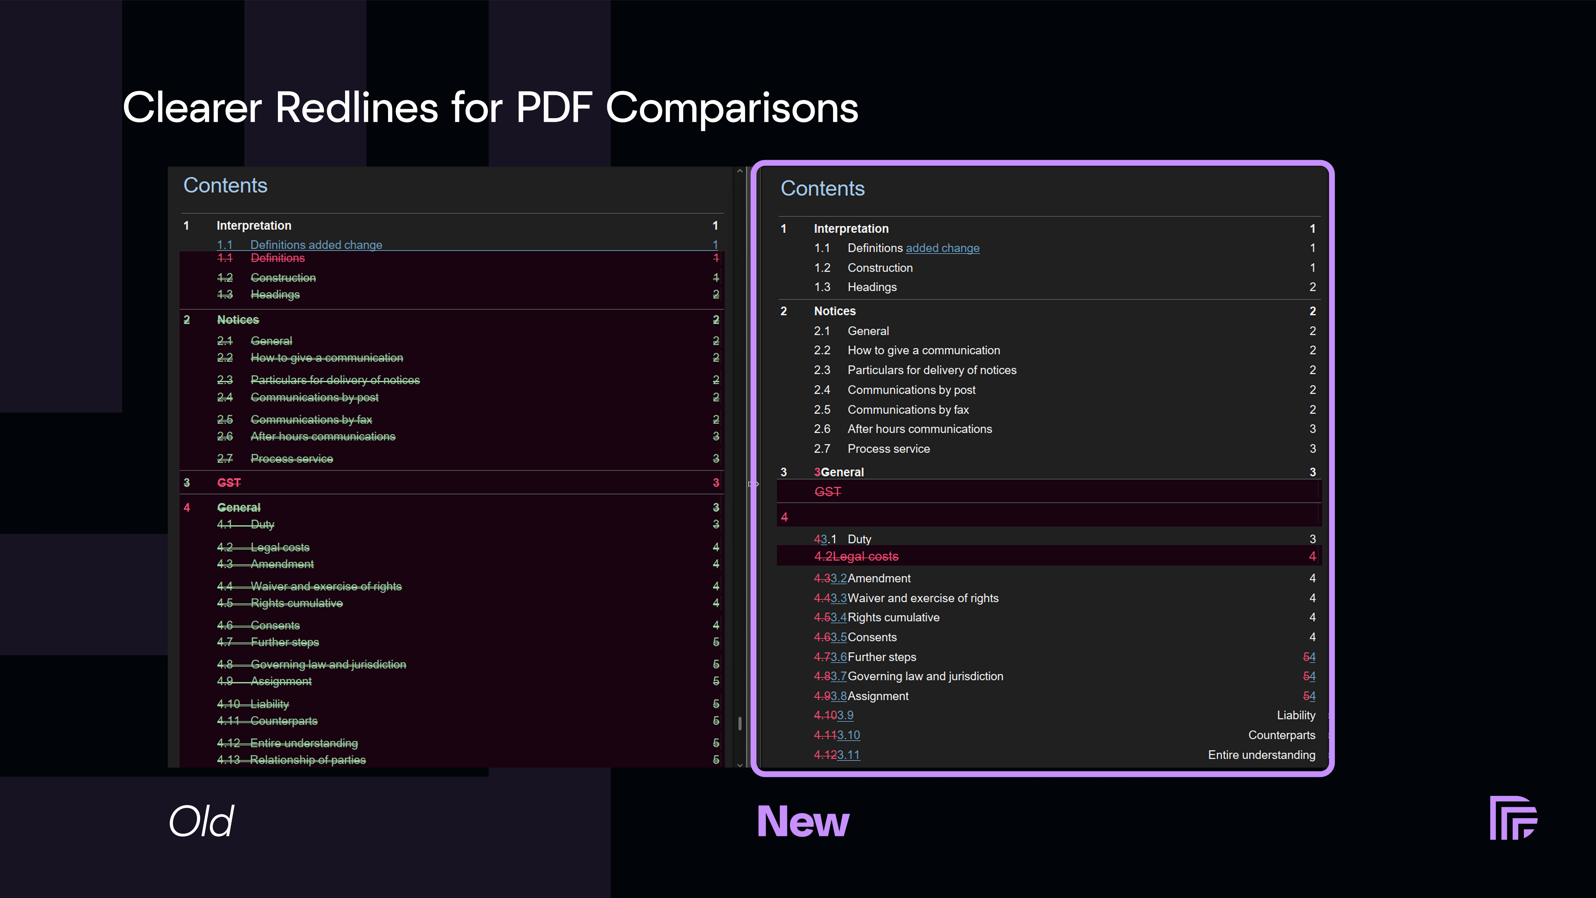Click struck 'Relationship of parties' in Old panel

coord(308,760)
